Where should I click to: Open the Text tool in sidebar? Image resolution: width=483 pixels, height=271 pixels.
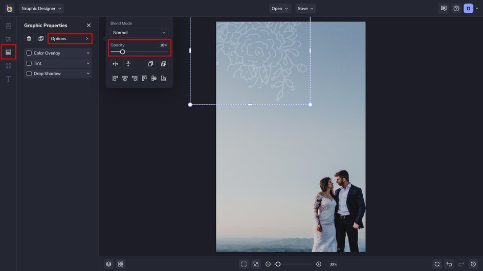click(x=8, y=79)
